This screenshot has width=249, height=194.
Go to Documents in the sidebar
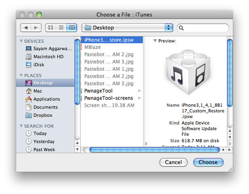pyautogui.click(x=45, y=107)
